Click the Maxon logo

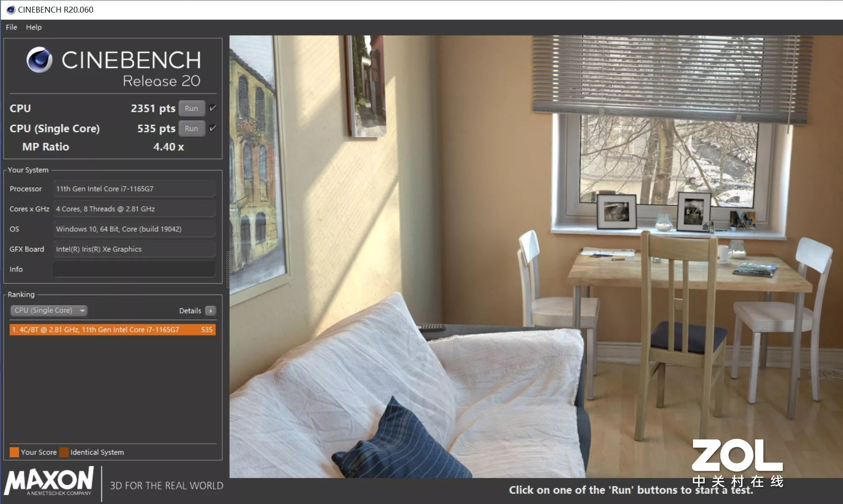(x=49, y=482)
